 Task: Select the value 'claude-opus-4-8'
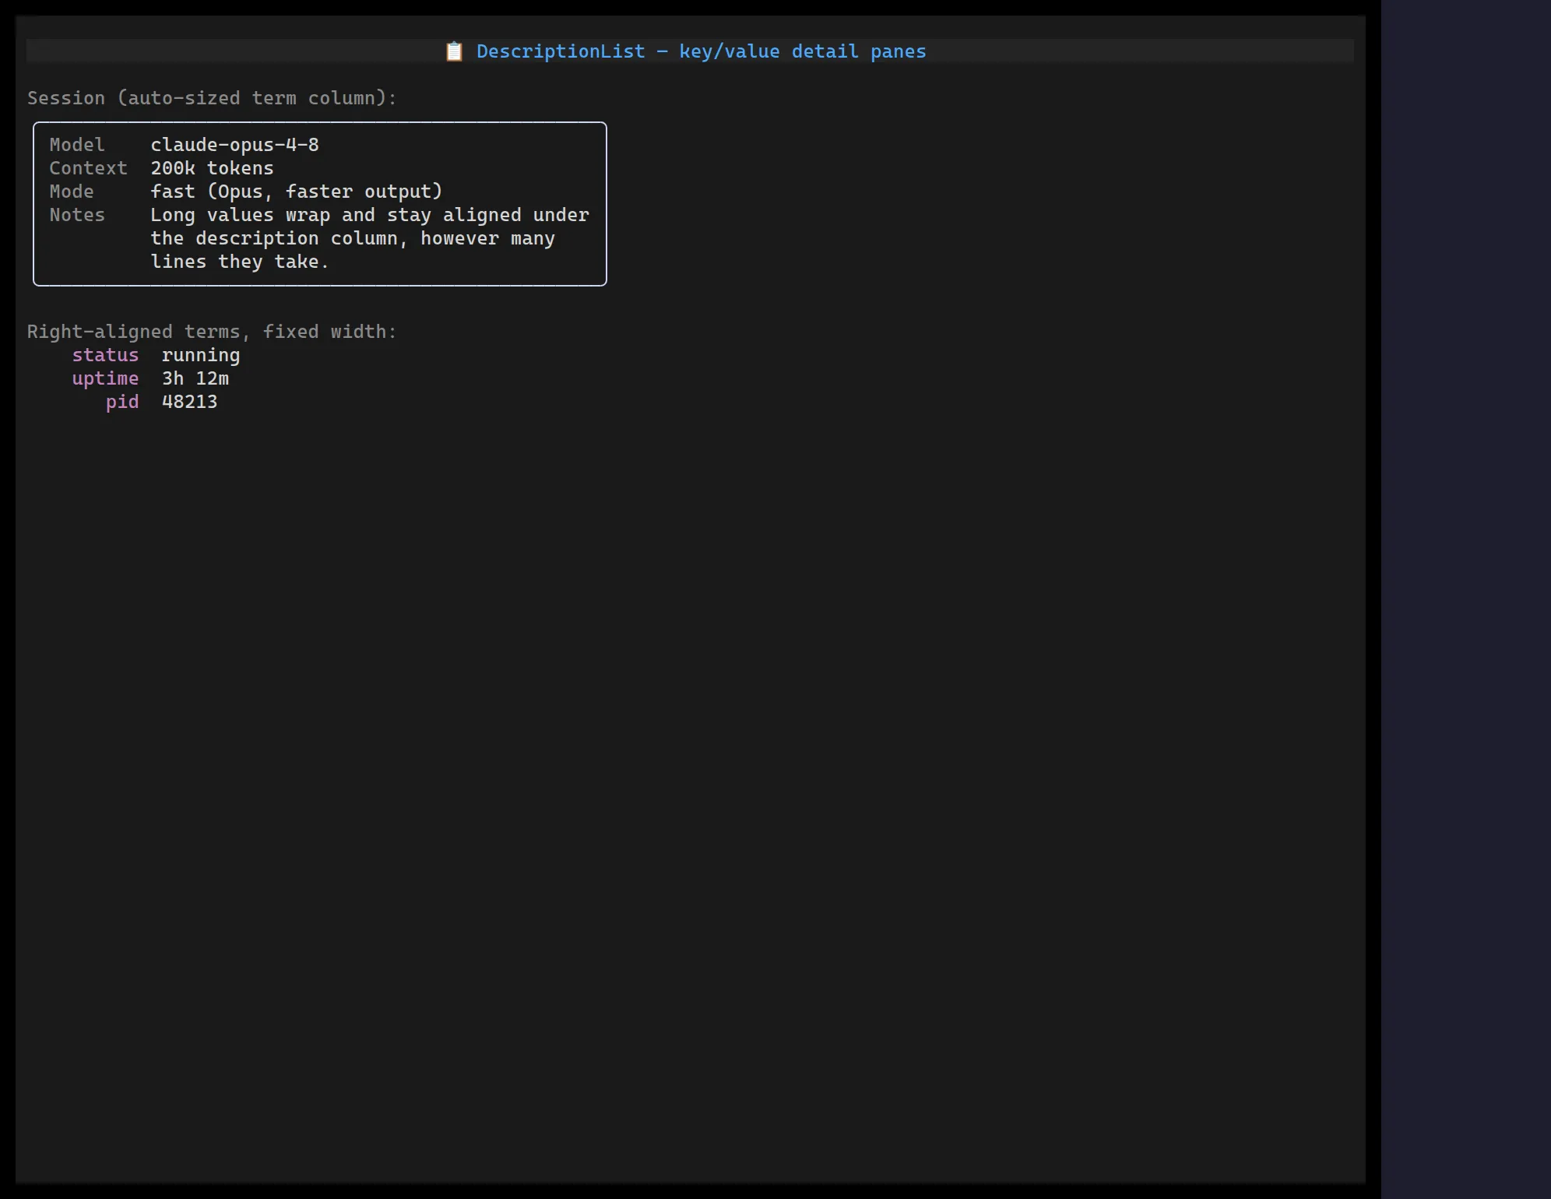[234, 145]
